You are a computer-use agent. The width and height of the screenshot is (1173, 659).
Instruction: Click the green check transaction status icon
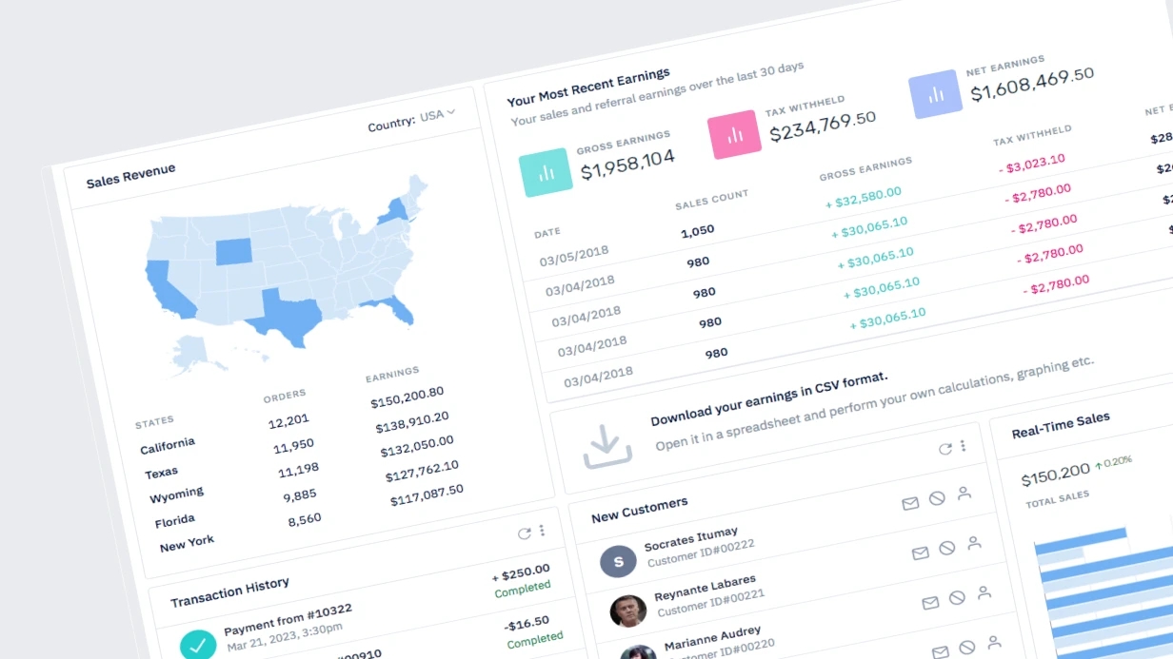[x=198, y=646]
